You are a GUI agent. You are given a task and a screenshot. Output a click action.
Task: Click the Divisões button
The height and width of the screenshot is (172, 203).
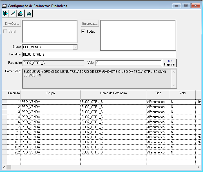pos(12,24)
